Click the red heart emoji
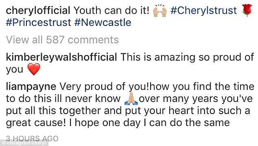The height and width of the screenshot is (146, 258). pos(34,69)
